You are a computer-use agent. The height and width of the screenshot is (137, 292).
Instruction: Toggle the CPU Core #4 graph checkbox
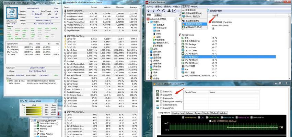(252, 117)
